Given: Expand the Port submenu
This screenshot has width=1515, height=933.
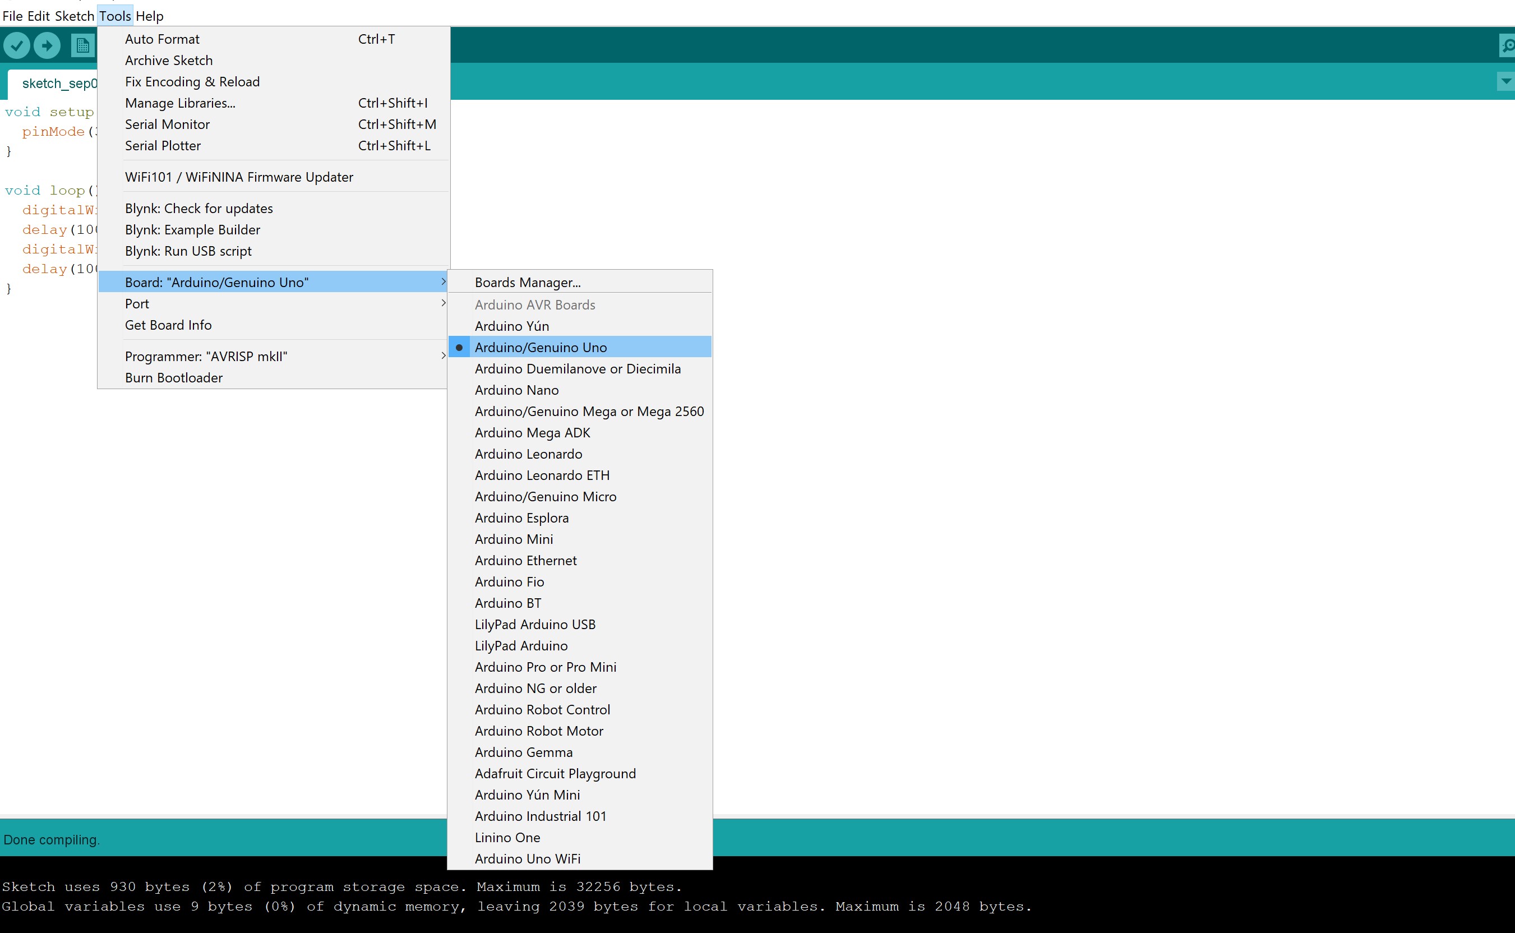Looking at the screenshot, I should click(x=272, y=303).
